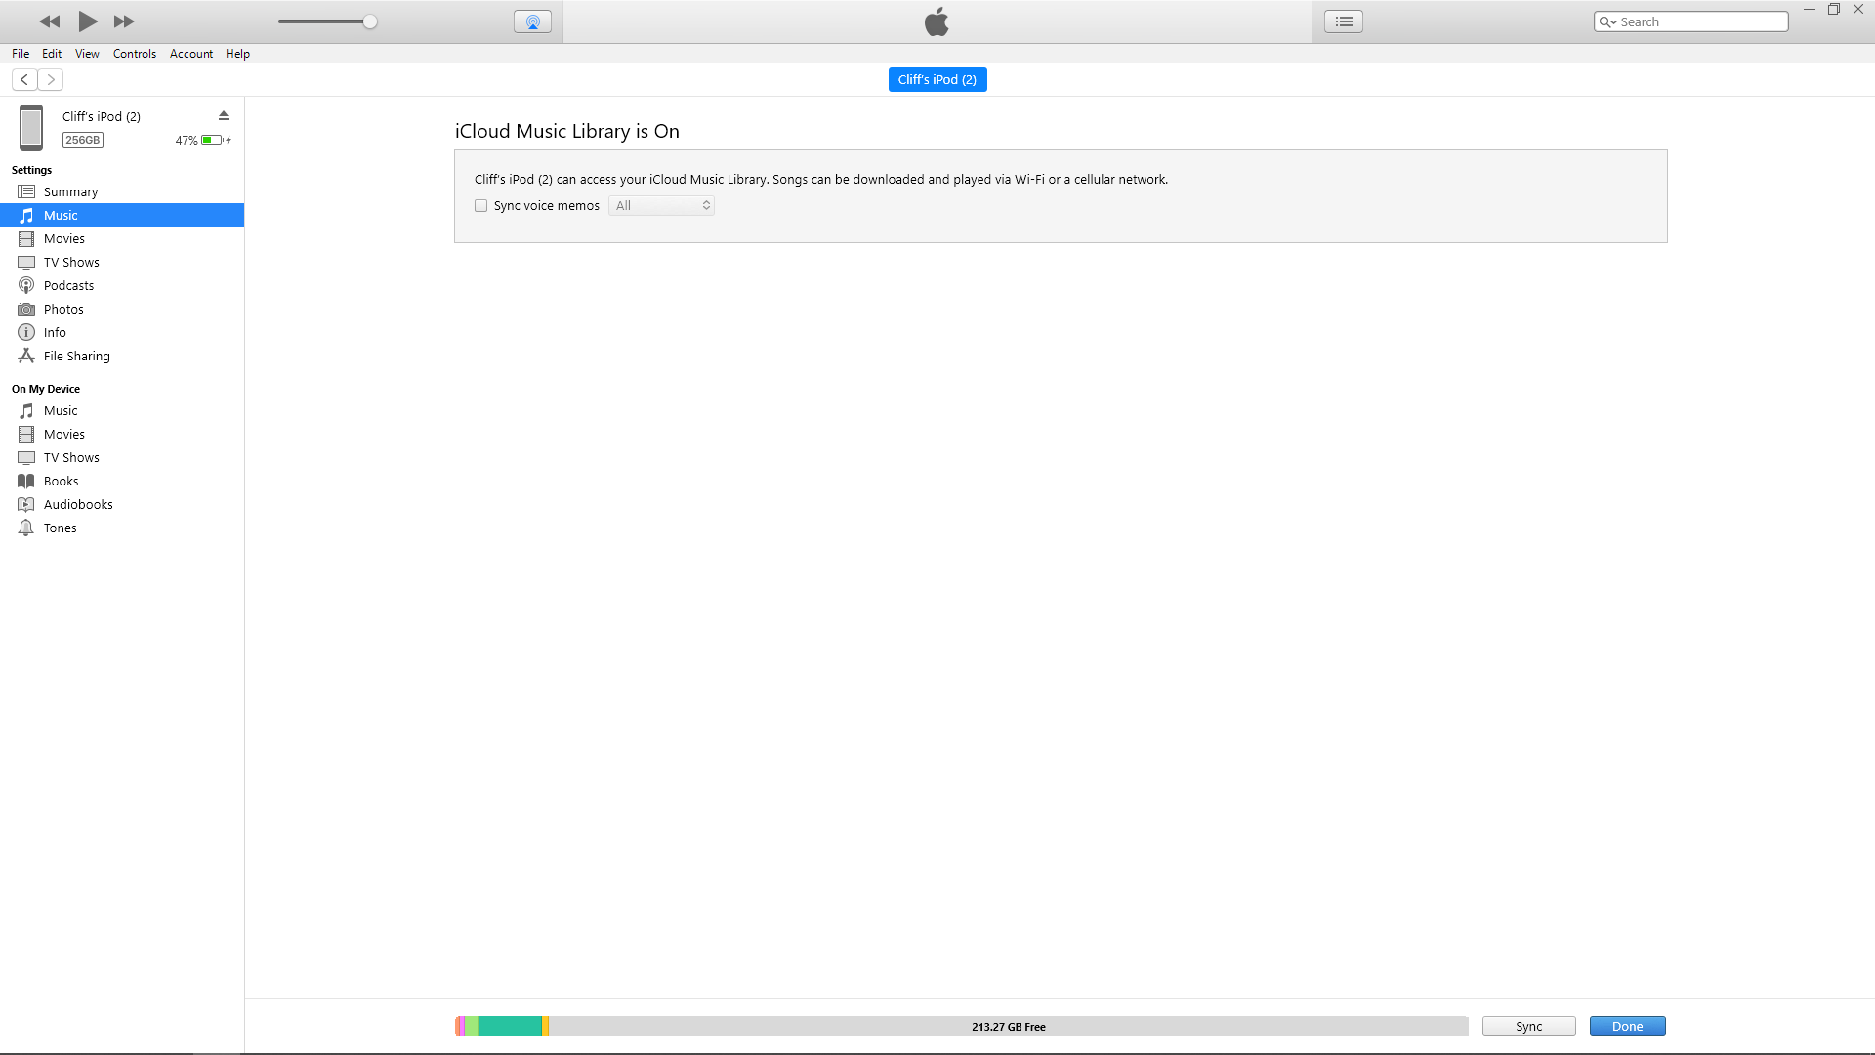Enable the Sync voice memos checkbox

[x=480, y=205]
